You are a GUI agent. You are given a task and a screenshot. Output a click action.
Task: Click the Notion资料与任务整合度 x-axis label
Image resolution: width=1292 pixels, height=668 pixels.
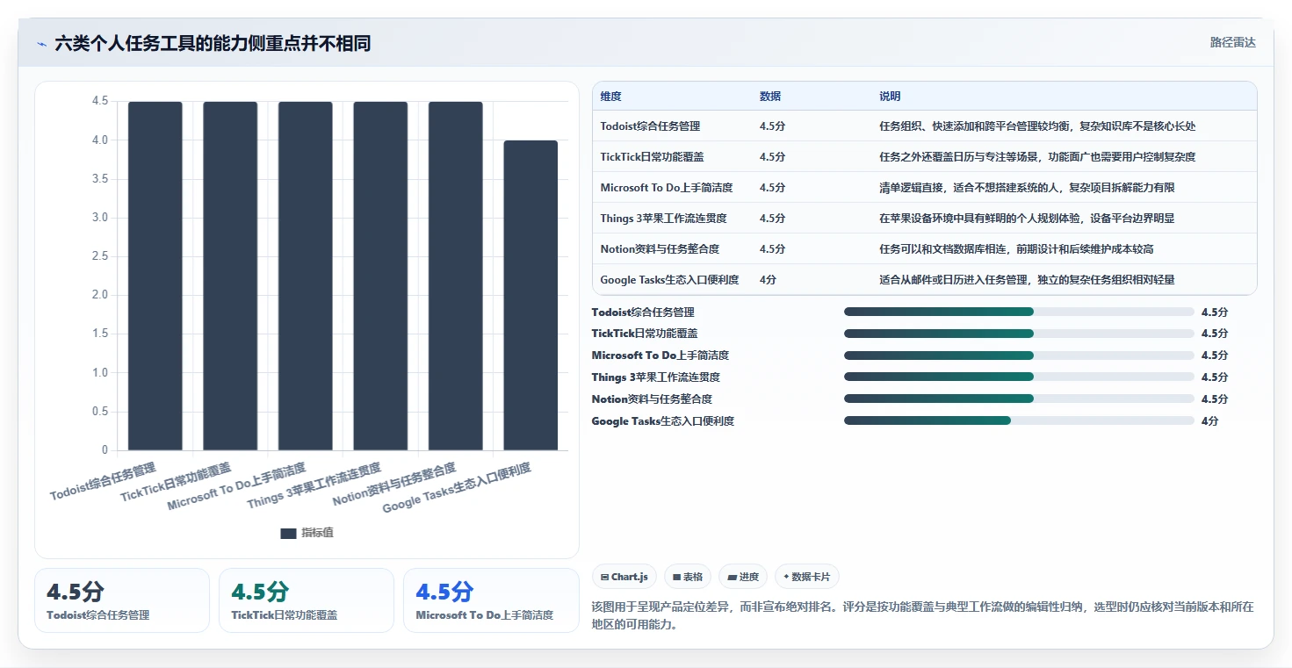(394, 485)
